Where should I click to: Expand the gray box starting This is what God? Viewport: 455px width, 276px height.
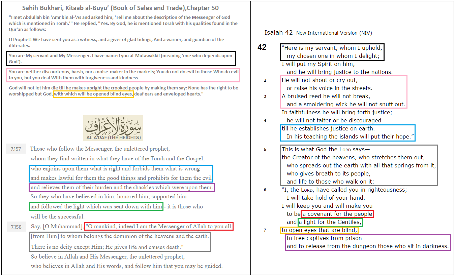pyautogui.click(x=359, y=165)
